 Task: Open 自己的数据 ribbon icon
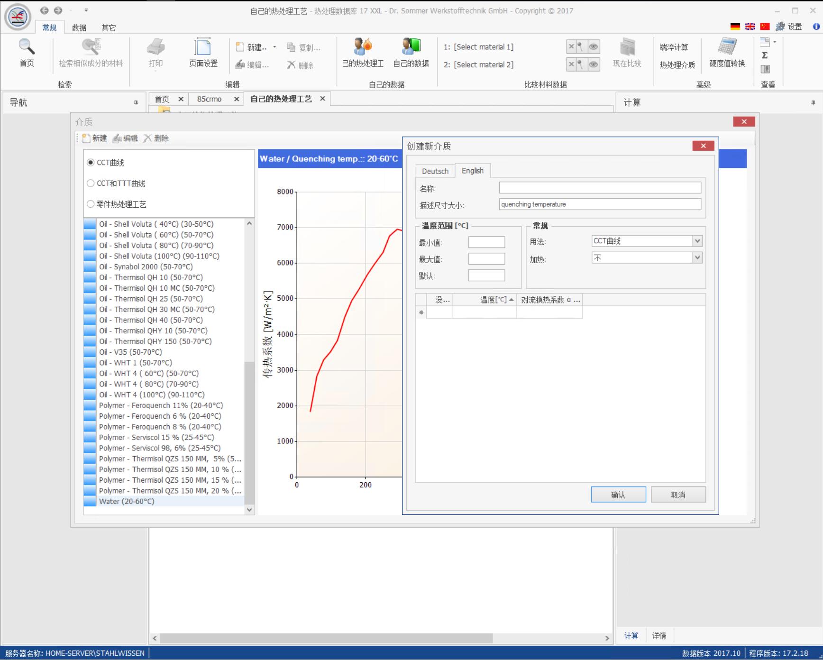pyautogui.click(x=411, y=46)
